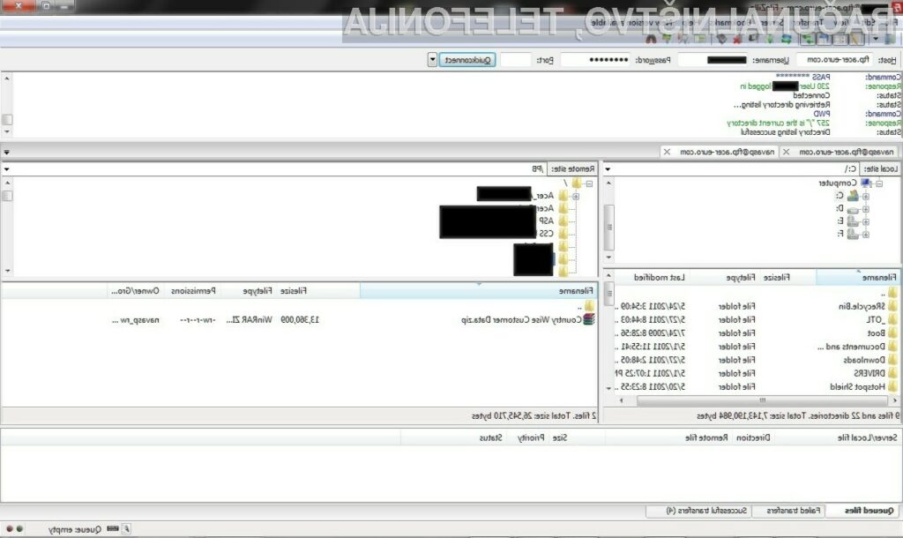Toggle synchronized browsing
The height and width of the screenshot is (538, 903).
coord(667,39)
